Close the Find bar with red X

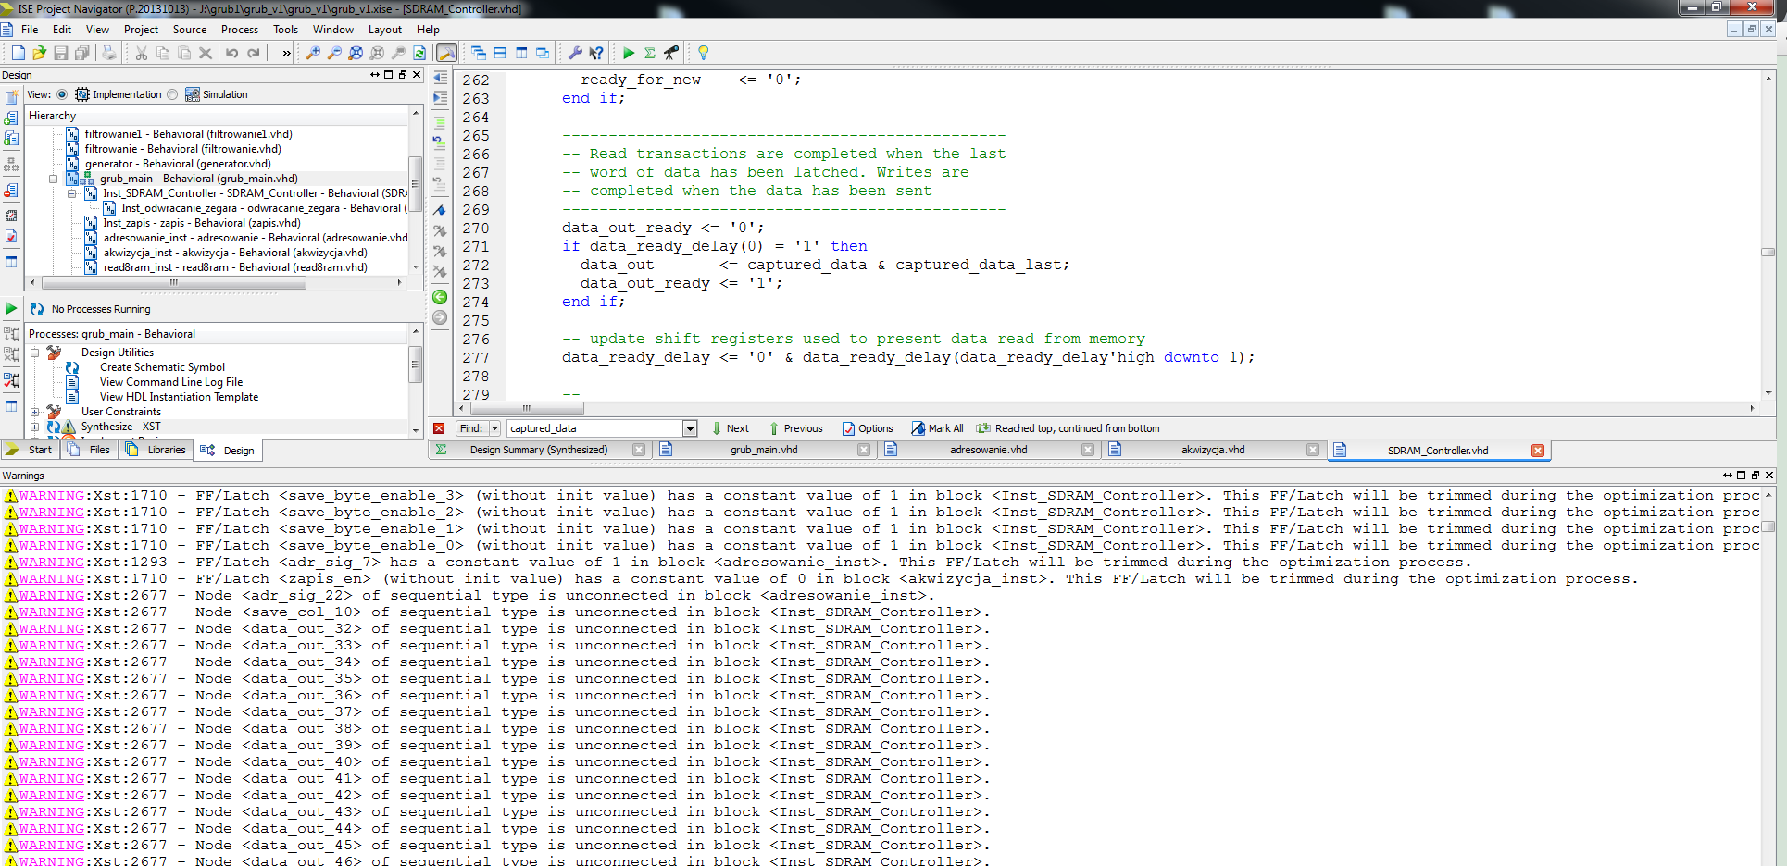click(x=439, y=428)
